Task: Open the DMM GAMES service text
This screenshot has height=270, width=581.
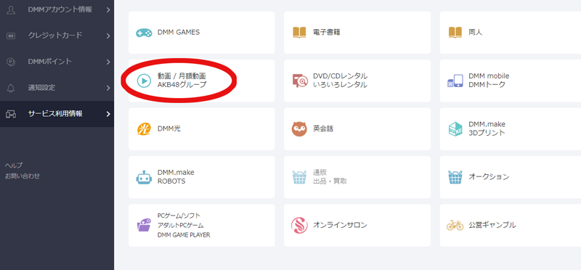Action: point(179,32)
